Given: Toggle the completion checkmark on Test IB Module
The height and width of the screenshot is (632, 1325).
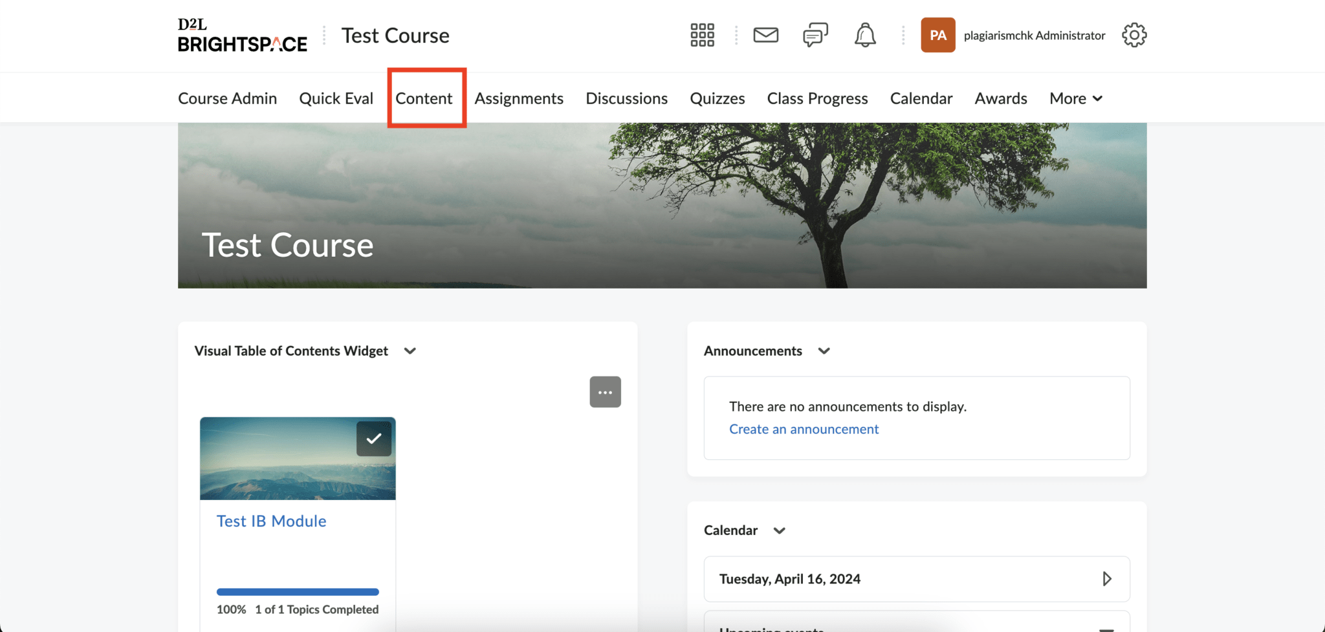Looking at the screenshot, I should [373, 438].
